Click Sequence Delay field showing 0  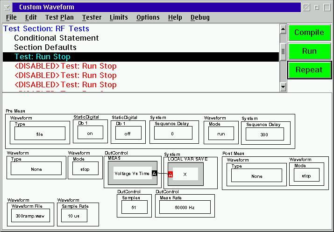(173, 133)
